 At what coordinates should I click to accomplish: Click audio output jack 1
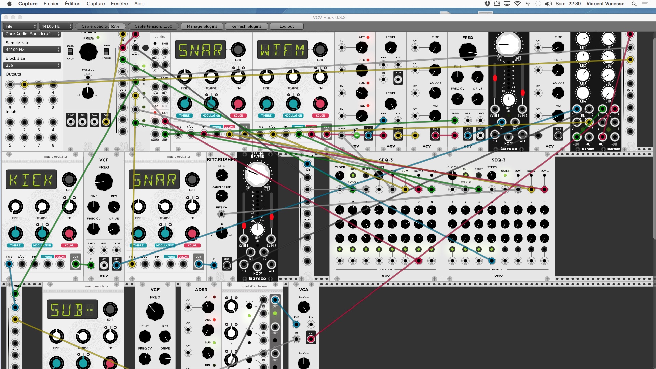(x=10, y=84)
